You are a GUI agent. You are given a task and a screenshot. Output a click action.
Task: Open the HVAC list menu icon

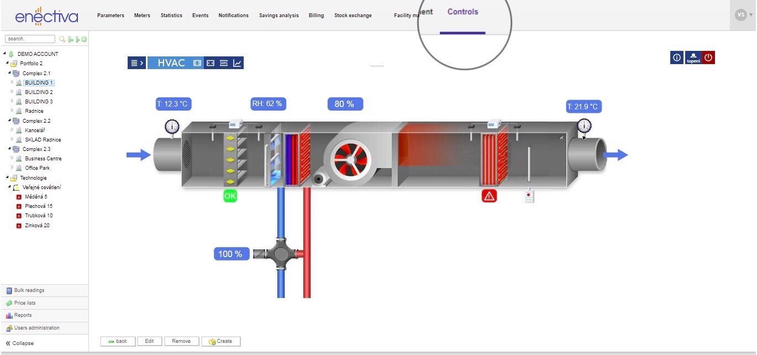pyautogui.click(x=136, y=63)
